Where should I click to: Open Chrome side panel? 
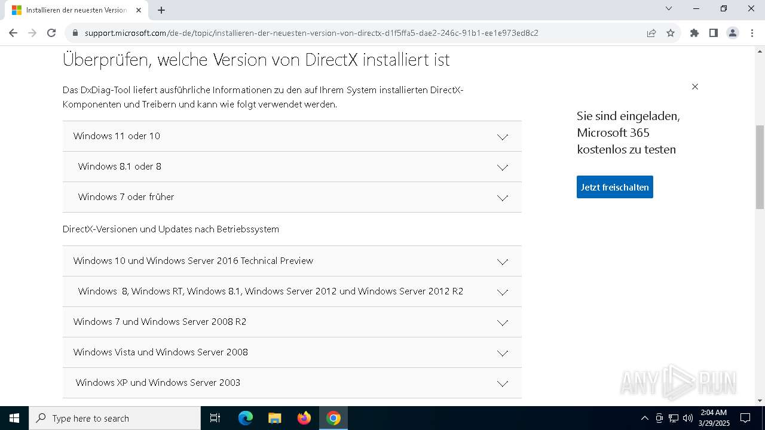(x=713, y=33)
